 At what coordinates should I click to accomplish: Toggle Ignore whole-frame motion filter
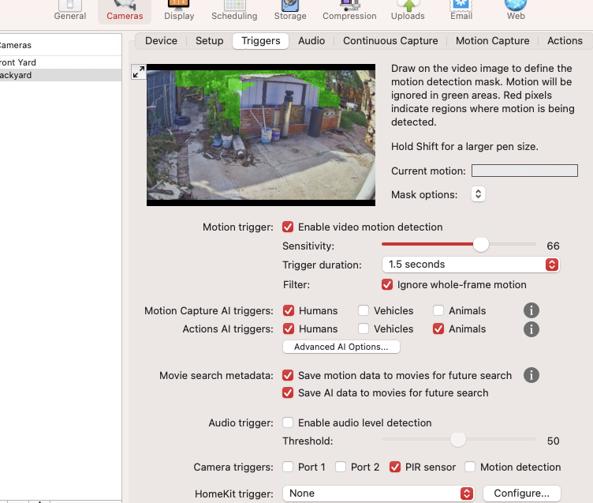[x=387, y=284]
